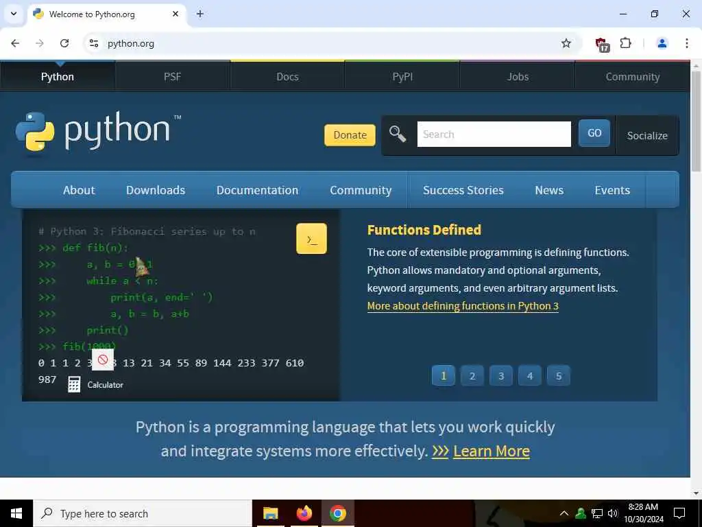Open the Chrome profile avatar
Screen dimensions: 702x527
click(662, 43)
